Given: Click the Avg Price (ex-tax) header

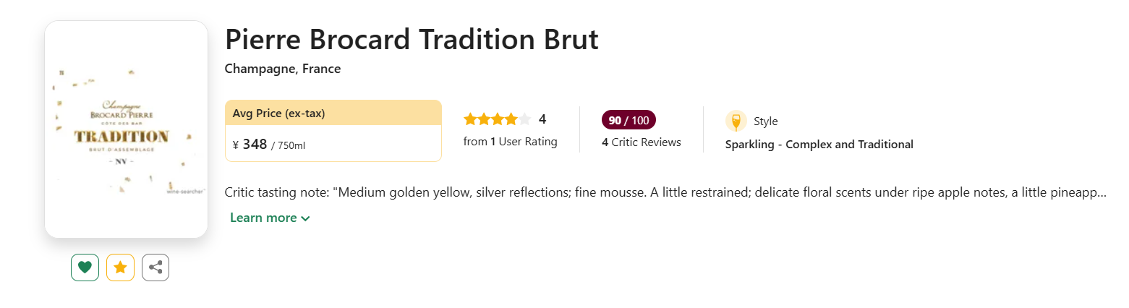Looking at the screenshot, I should pos(278,114).
